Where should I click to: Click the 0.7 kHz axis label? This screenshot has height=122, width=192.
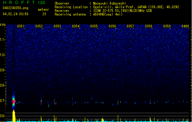[x=2, y=101]
